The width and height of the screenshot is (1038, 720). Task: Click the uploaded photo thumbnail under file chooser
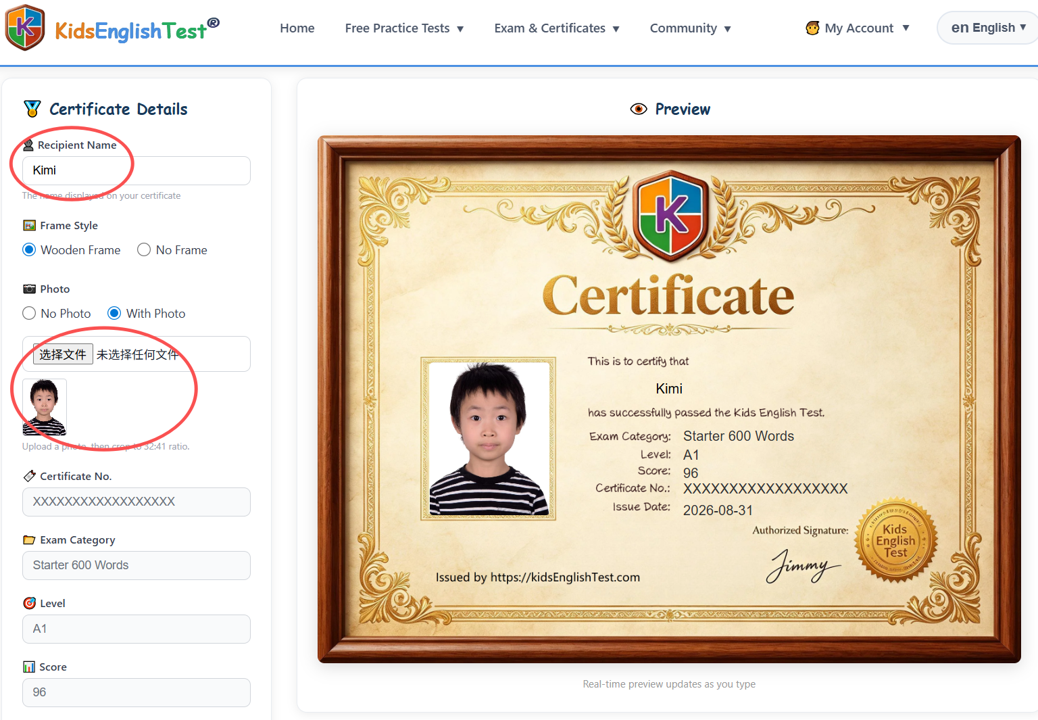[x=45, y=407]
